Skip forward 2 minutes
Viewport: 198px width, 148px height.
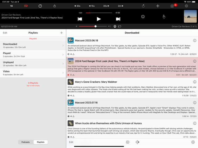click(x=120, y=6)
